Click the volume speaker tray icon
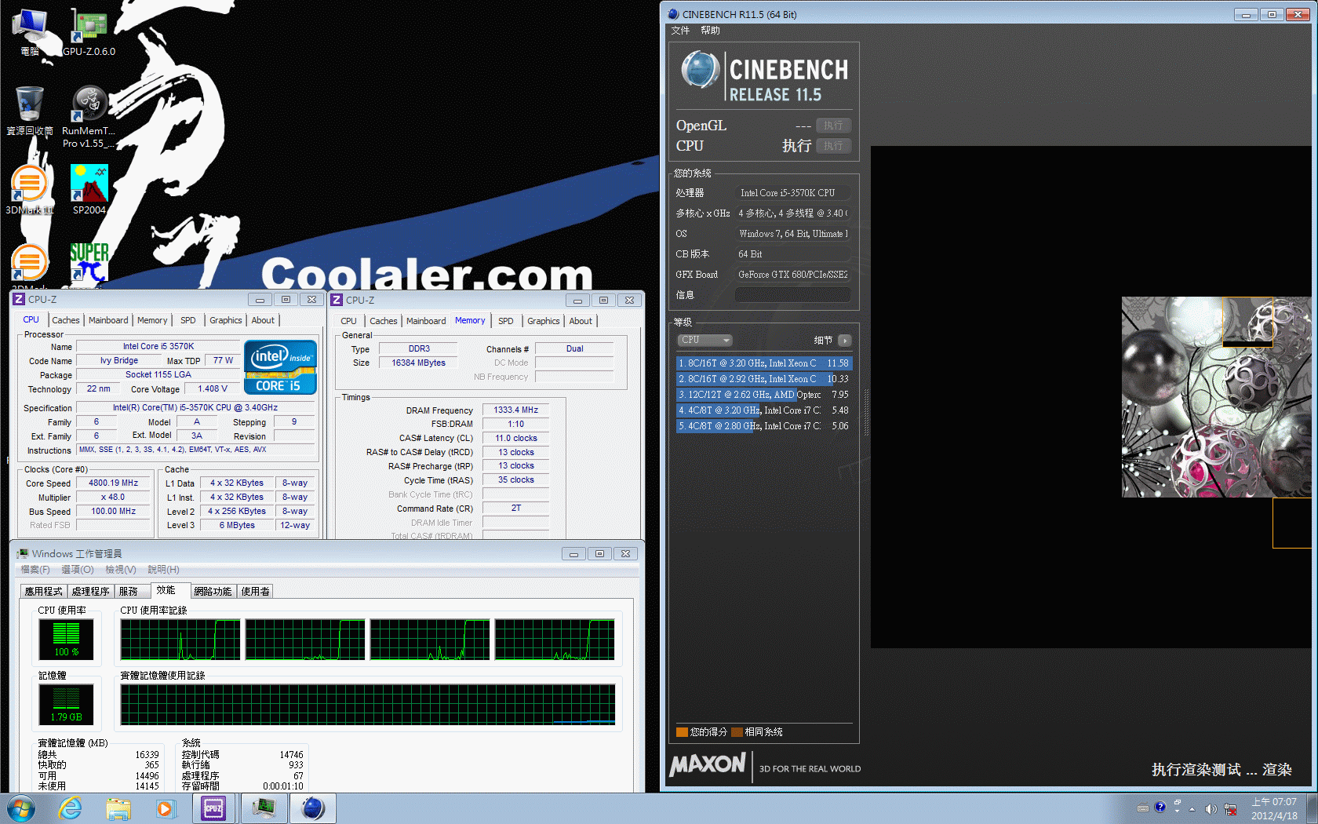This screenshot has width=1318, height=824. [x=1211, y=809]
